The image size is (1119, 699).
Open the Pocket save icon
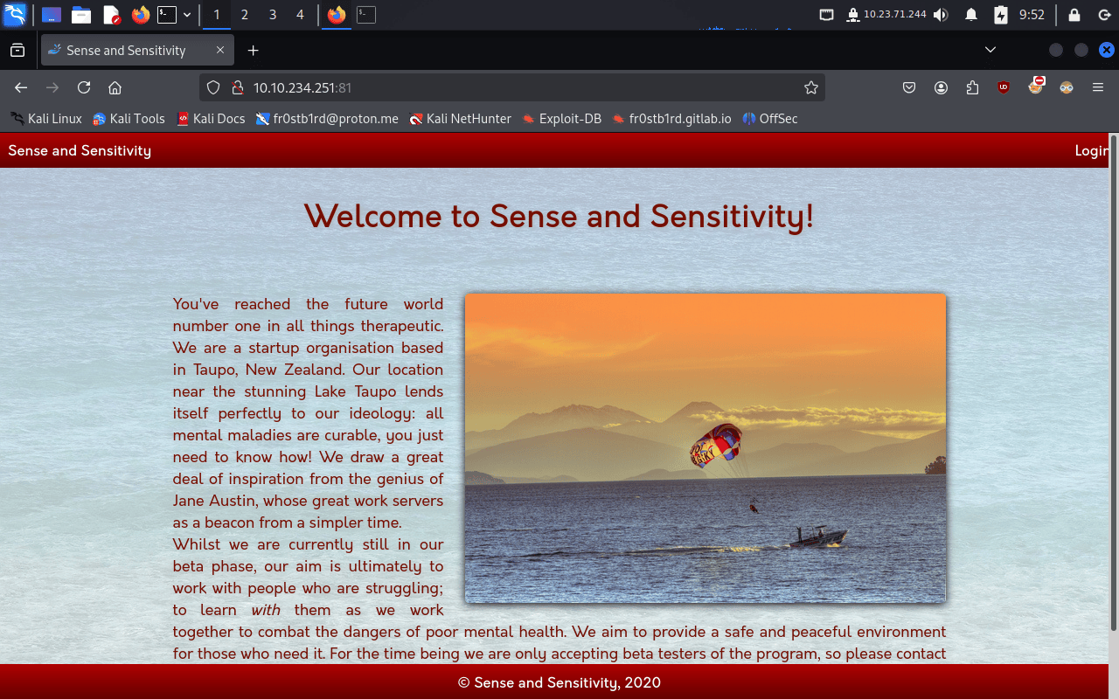pos(909,87)
